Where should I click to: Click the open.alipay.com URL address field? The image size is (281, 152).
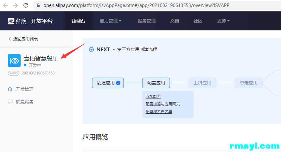click(136, 5)
